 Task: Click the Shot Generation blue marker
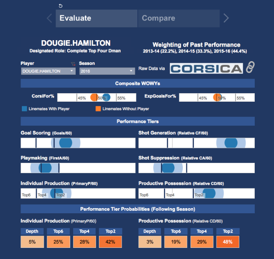click(x=231, y=143)
